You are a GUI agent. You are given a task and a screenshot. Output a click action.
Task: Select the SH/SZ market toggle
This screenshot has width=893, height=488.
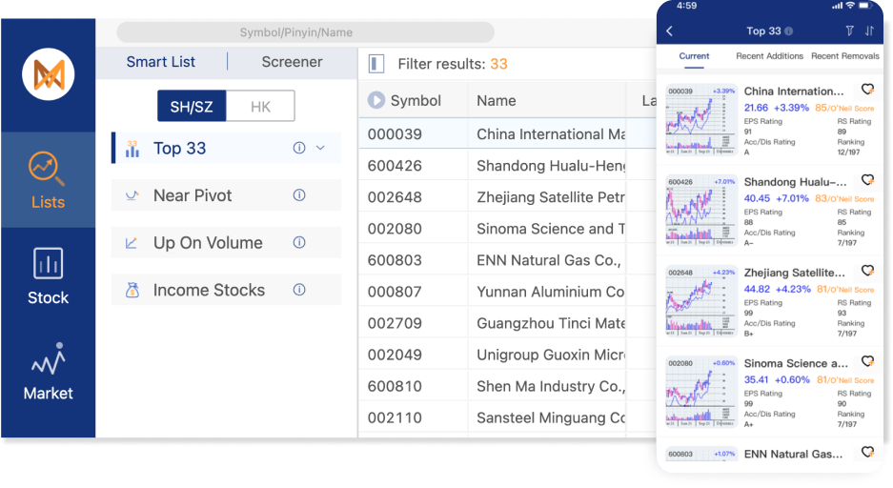click(x=192, y=106)
